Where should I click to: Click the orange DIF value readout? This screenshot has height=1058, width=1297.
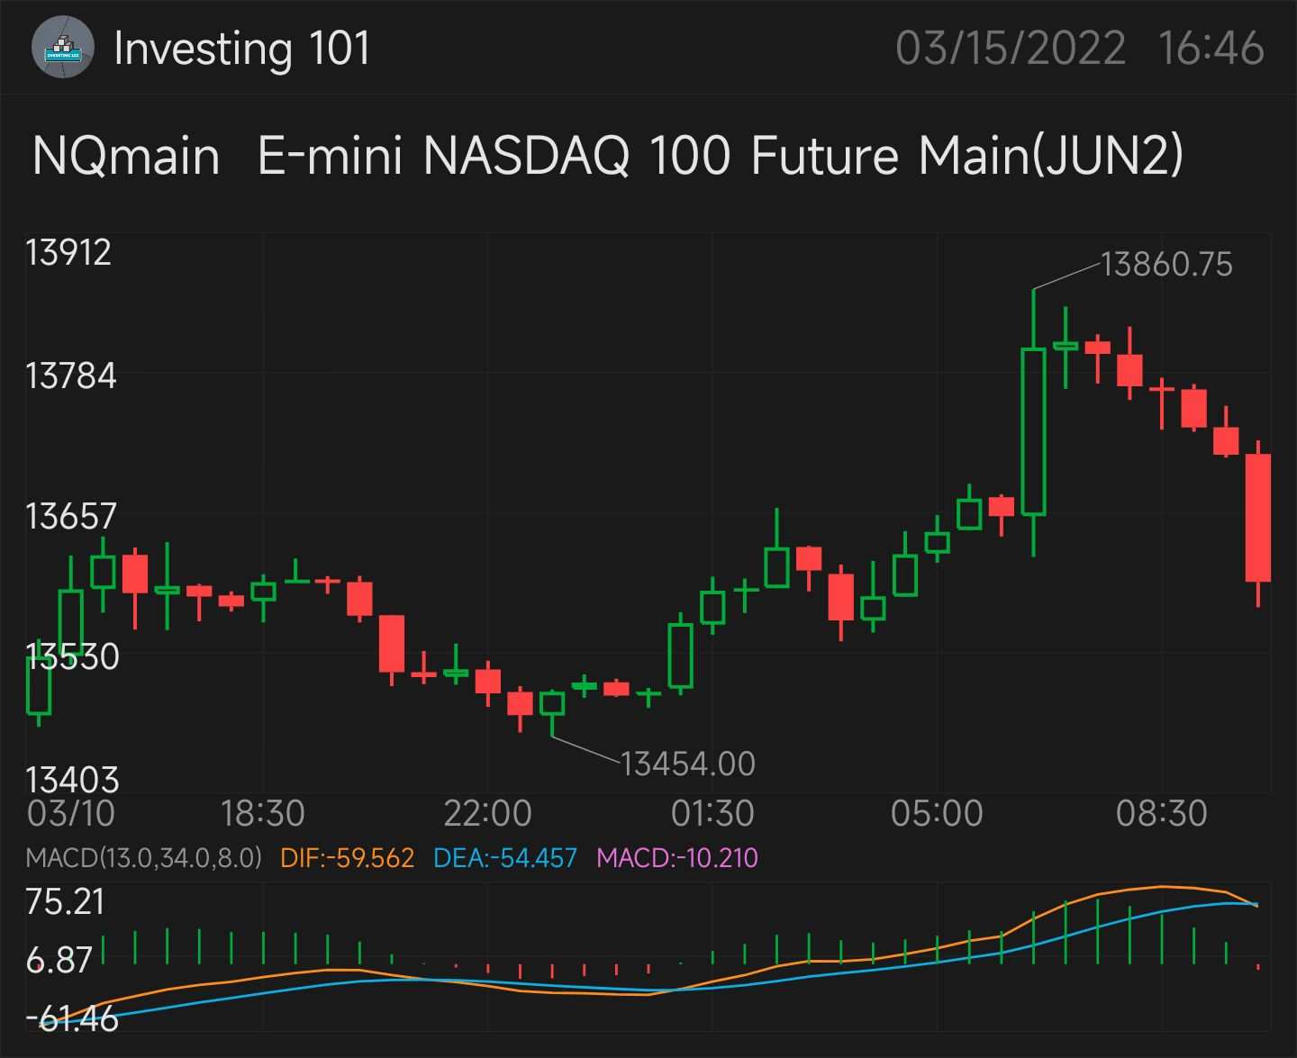click(347, 857)
